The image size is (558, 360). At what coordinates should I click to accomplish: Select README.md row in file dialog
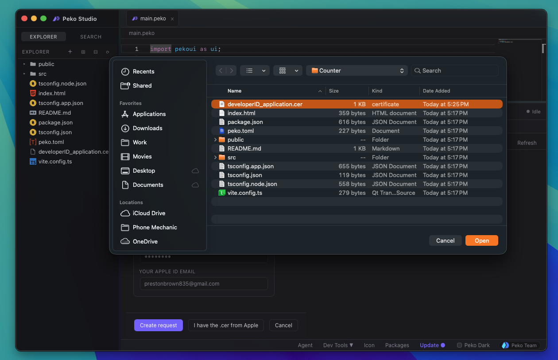point(357,148)
